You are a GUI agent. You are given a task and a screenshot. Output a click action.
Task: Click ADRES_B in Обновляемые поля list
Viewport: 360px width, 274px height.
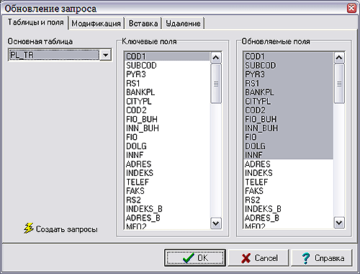(289, 218)
